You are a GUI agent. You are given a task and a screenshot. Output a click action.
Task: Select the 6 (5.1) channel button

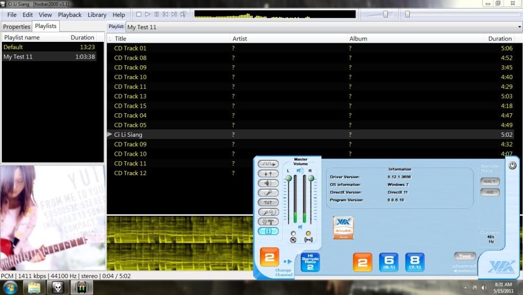(389, 262)
